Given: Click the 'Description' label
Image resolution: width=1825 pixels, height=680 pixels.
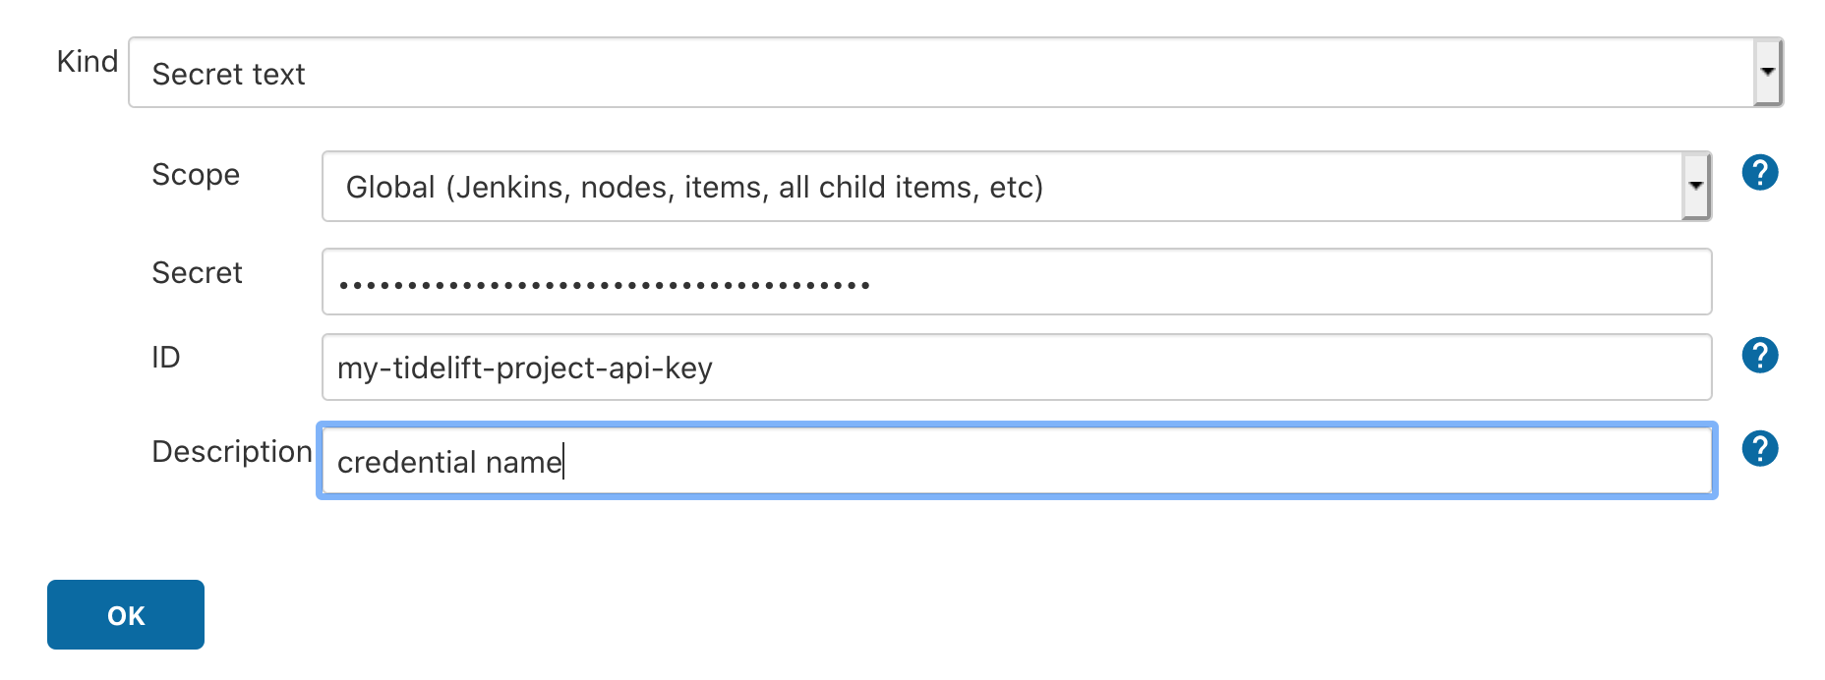Looking at the screenshot, I should pyautogui.click(x=232, y=451).
